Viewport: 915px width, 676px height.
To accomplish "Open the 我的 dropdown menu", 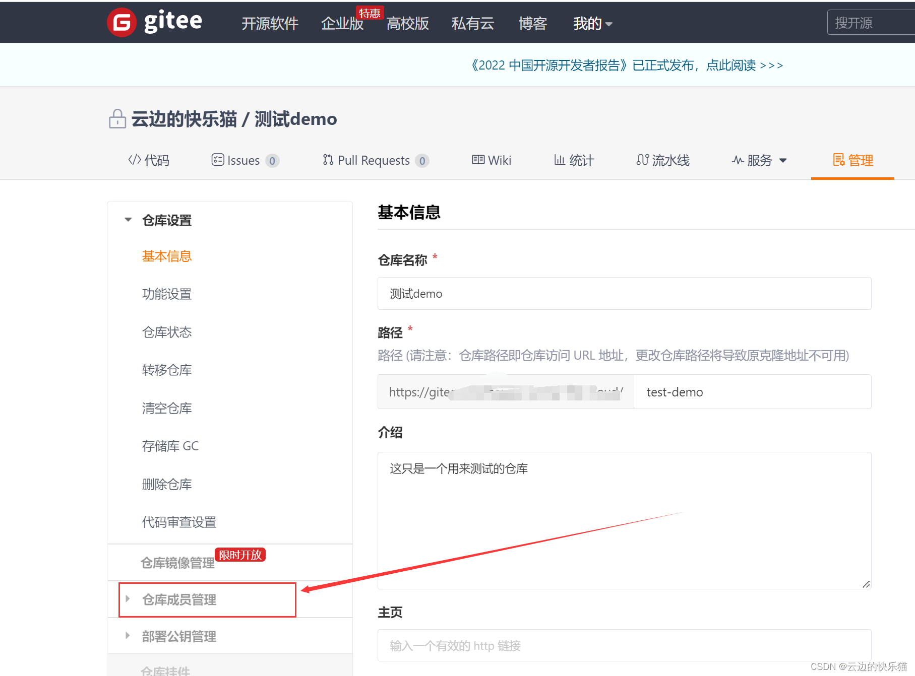I will [x=592, y=23].
